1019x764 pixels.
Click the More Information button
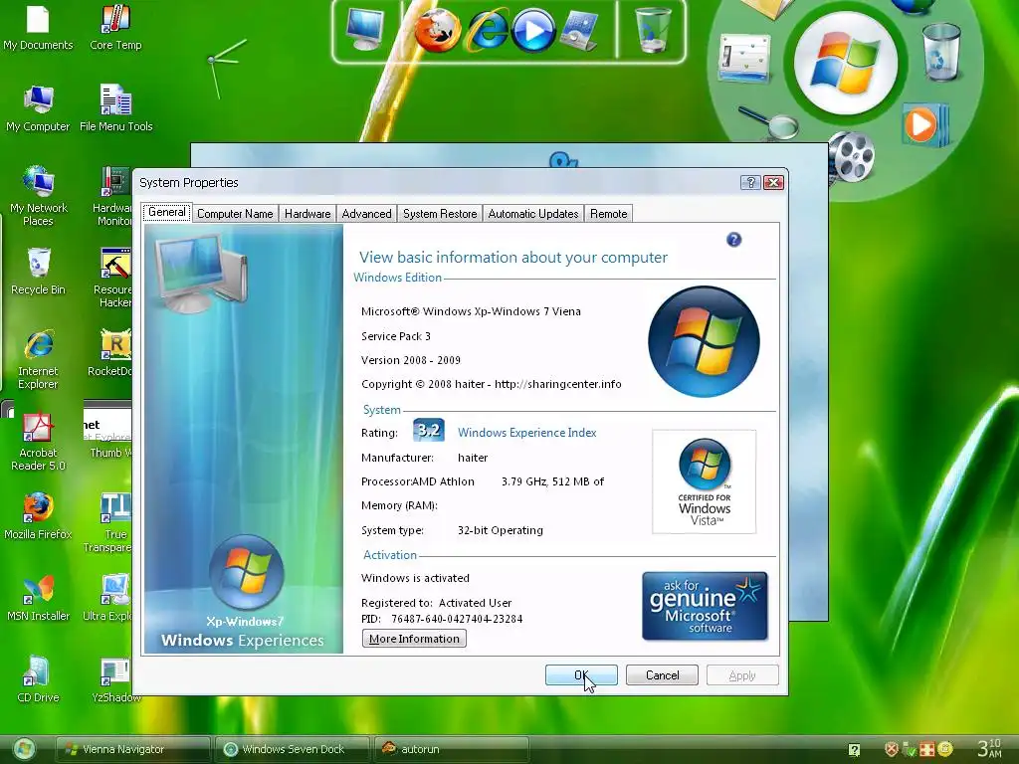point(414,639)
